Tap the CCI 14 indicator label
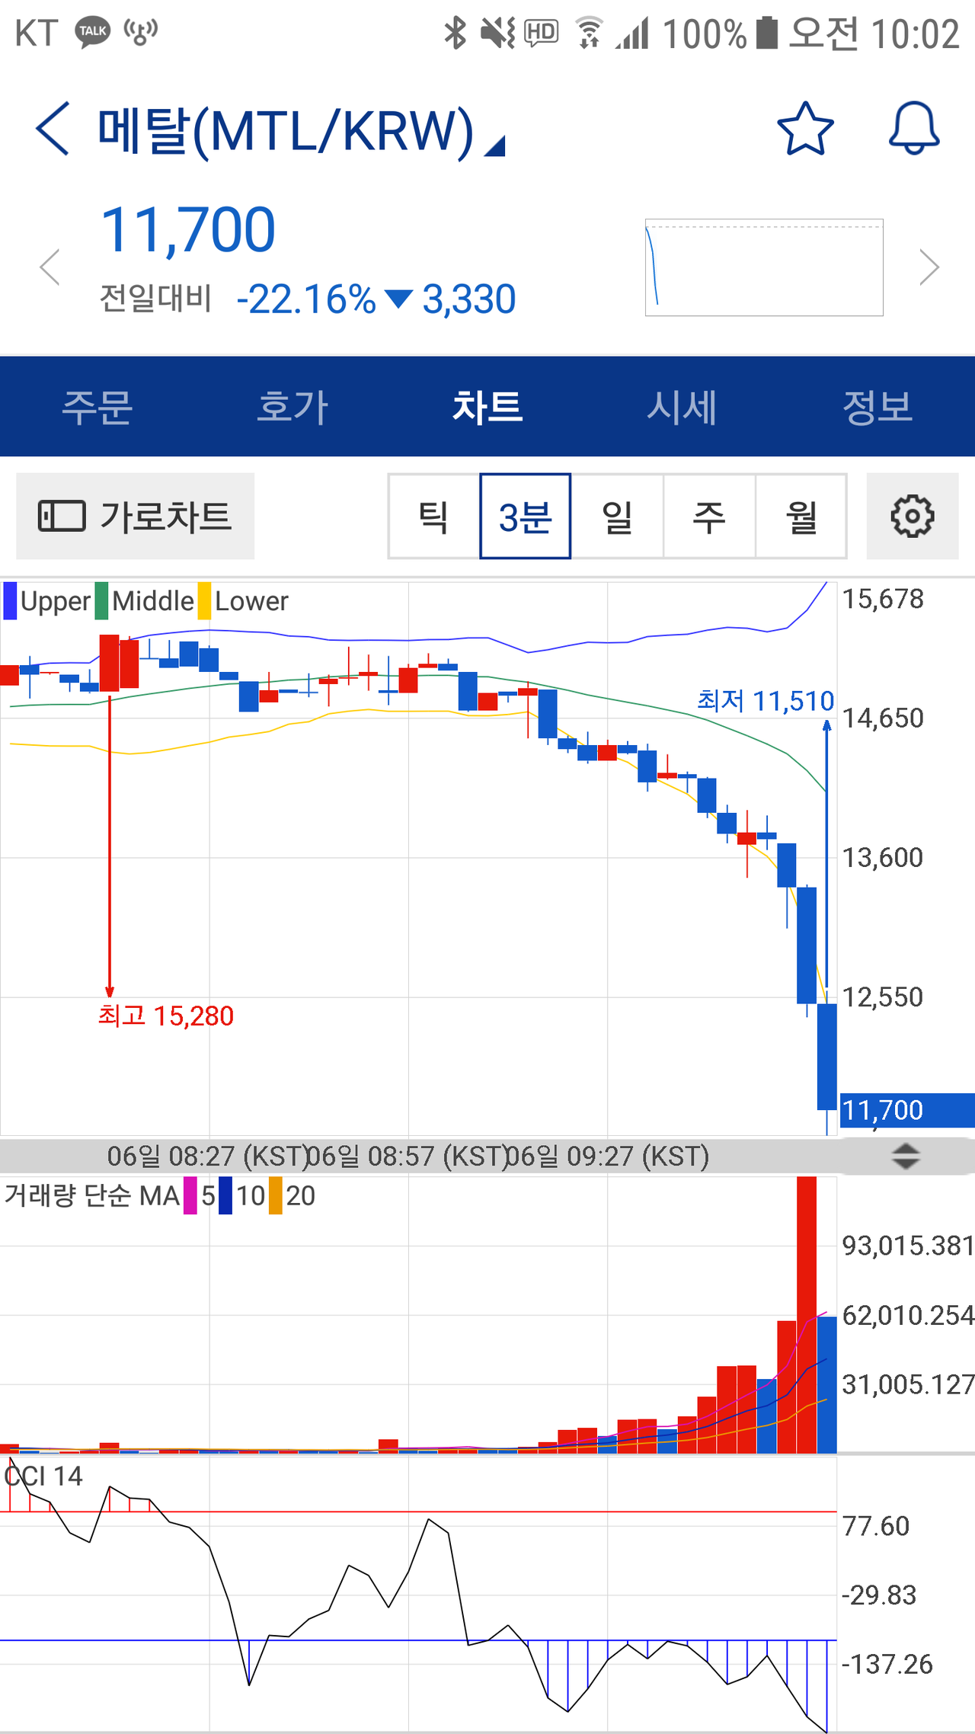The height and width of the screenshot is (1734, 975). tap(43, 1476)
